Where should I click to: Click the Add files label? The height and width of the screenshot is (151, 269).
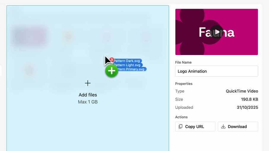click(88, 95)
